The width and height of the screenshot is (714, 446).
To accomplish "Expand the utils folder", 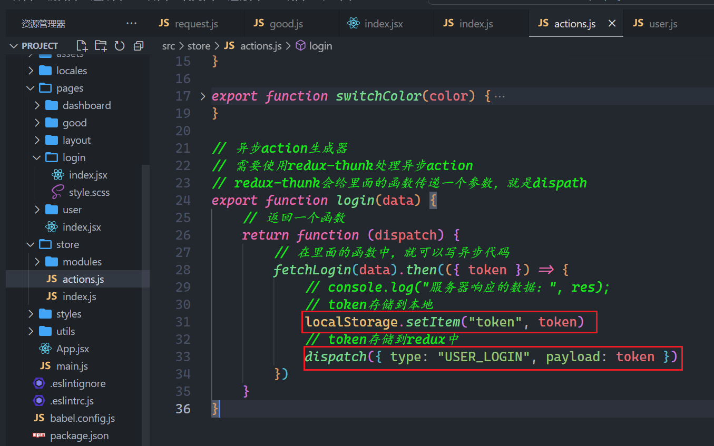I will point(31,331).
